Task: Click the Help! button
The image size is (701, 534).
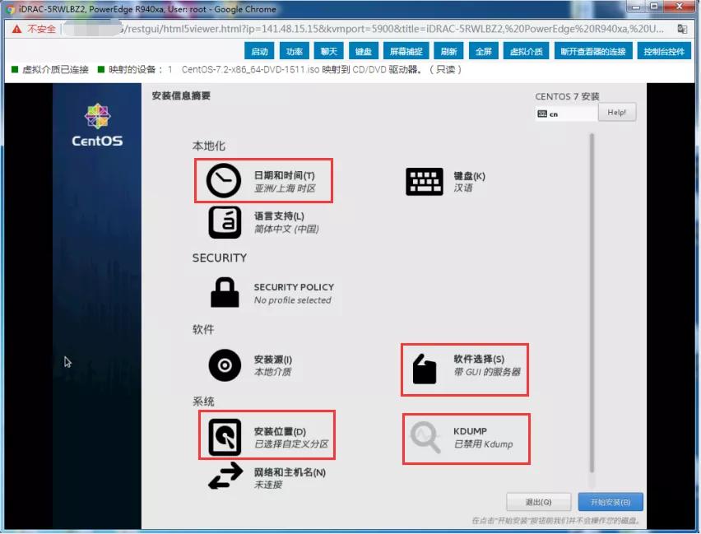Action: click(x=616, y=112)
